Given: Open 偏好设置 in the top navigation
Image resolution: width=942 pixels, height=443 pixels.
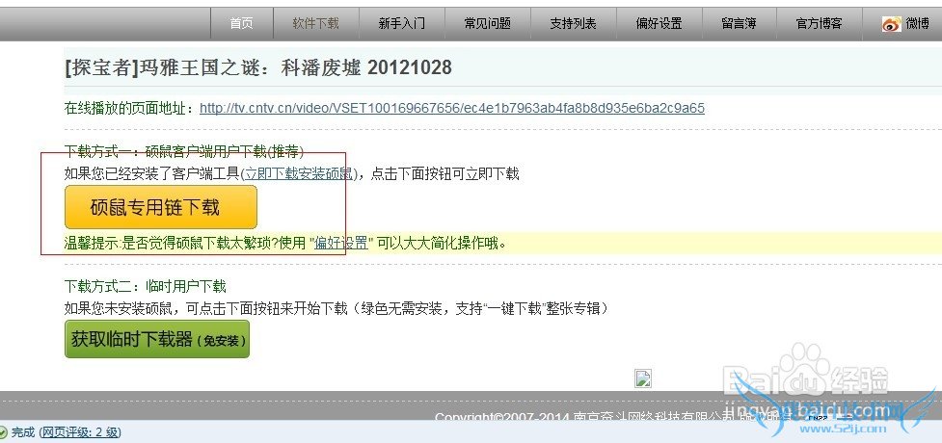Looking at the screenshot, I should (x=659, y=23).
